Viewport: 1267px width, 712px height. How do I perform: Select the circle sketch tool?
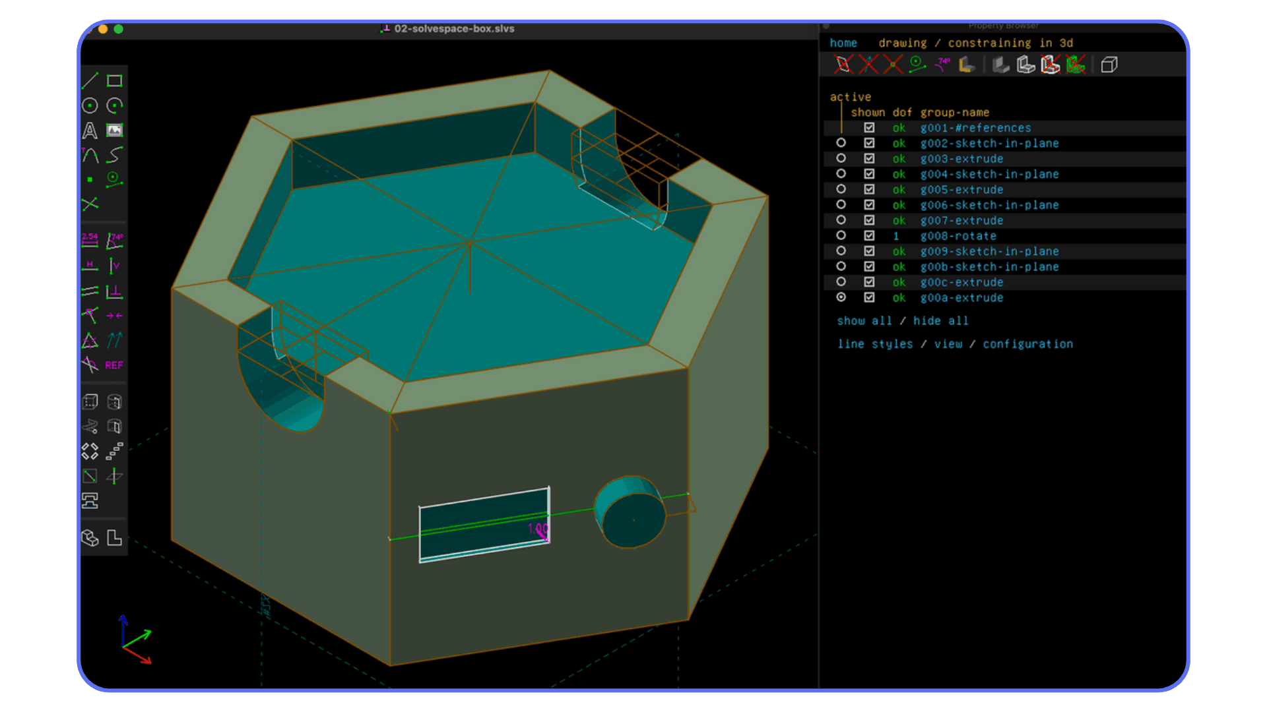click(91, 104)
